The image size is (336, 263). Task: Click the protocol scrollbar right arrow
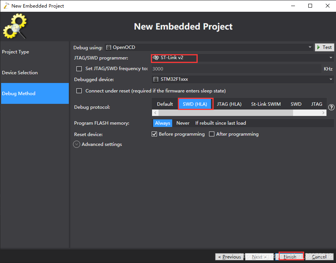click(x=323, y=113)
